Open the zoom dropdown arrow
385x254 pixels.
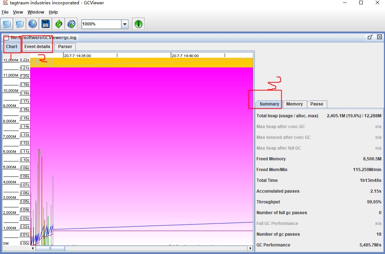click(x=125, y=24)
